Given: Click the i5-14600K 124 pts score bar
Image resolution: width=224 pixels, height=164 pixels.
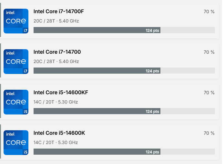Looking at the screenshot, I should point(97,152).
